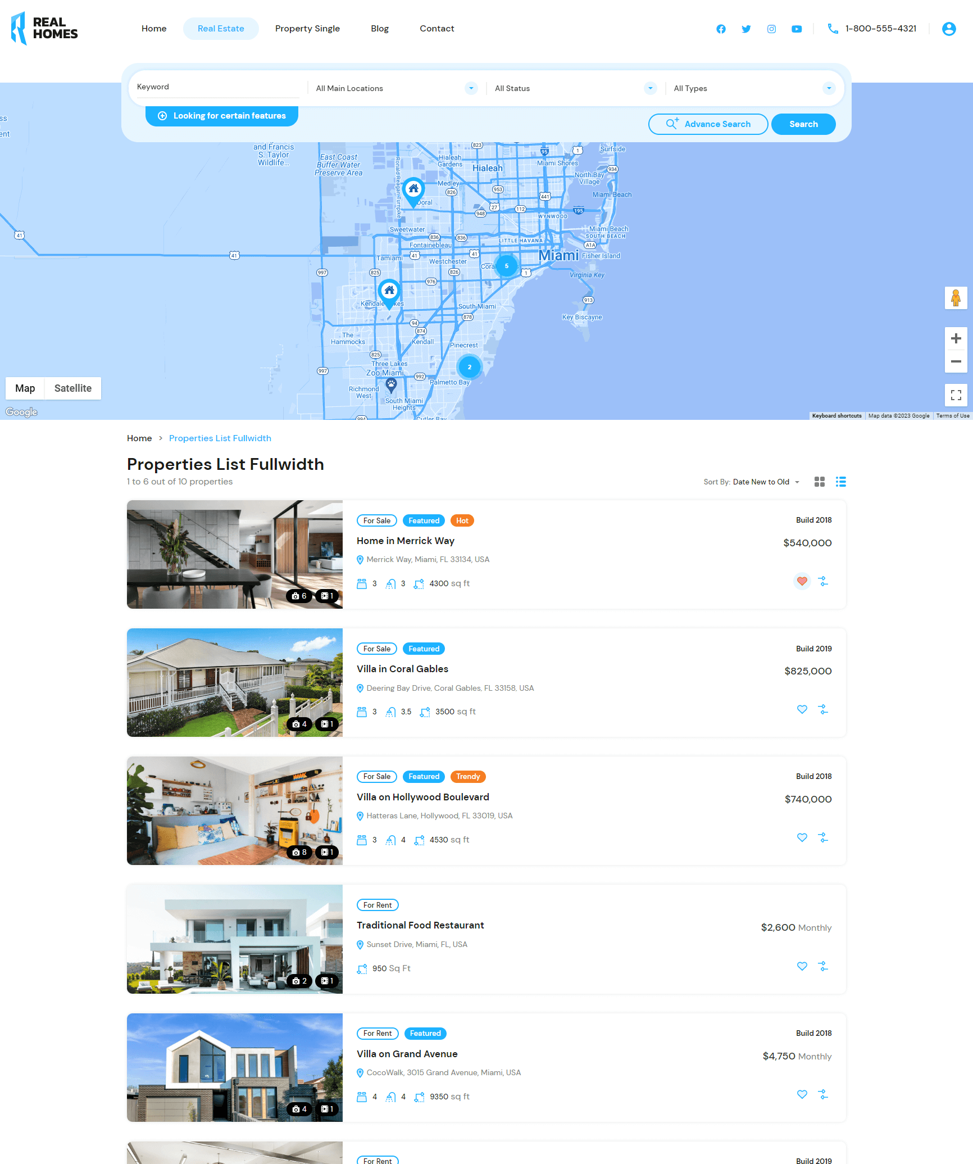Click the Home breadcrumb link

click(139, 438)
